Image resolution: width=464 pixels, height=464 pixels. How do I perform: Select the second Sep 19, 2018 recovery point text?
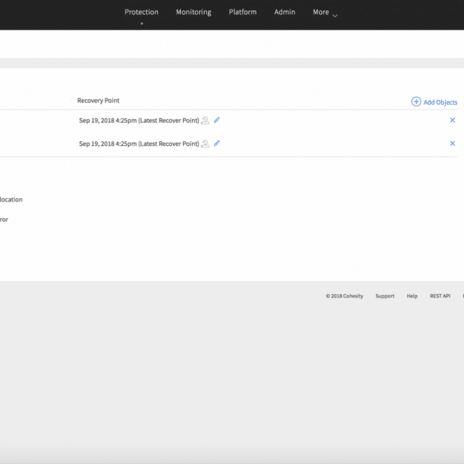(x=139, y=144)
